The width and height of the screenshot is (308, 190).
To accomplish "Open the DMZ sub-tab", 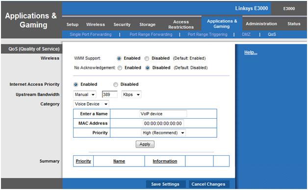I will (x=246, y=35).
